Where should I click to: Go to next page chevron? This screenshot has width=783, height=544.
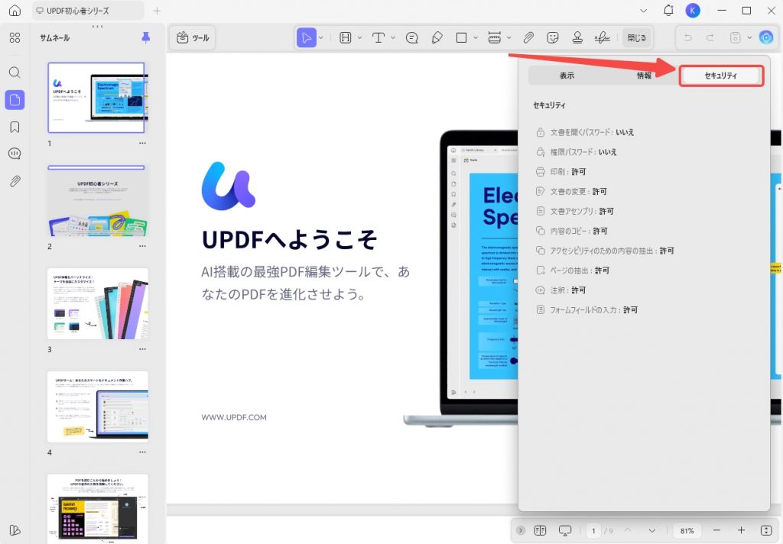pyautogui.click(x=652, y=530)
